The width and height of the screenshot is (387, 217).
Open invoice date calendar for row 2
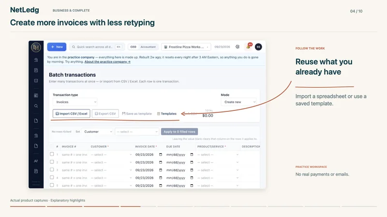(161, 163)
